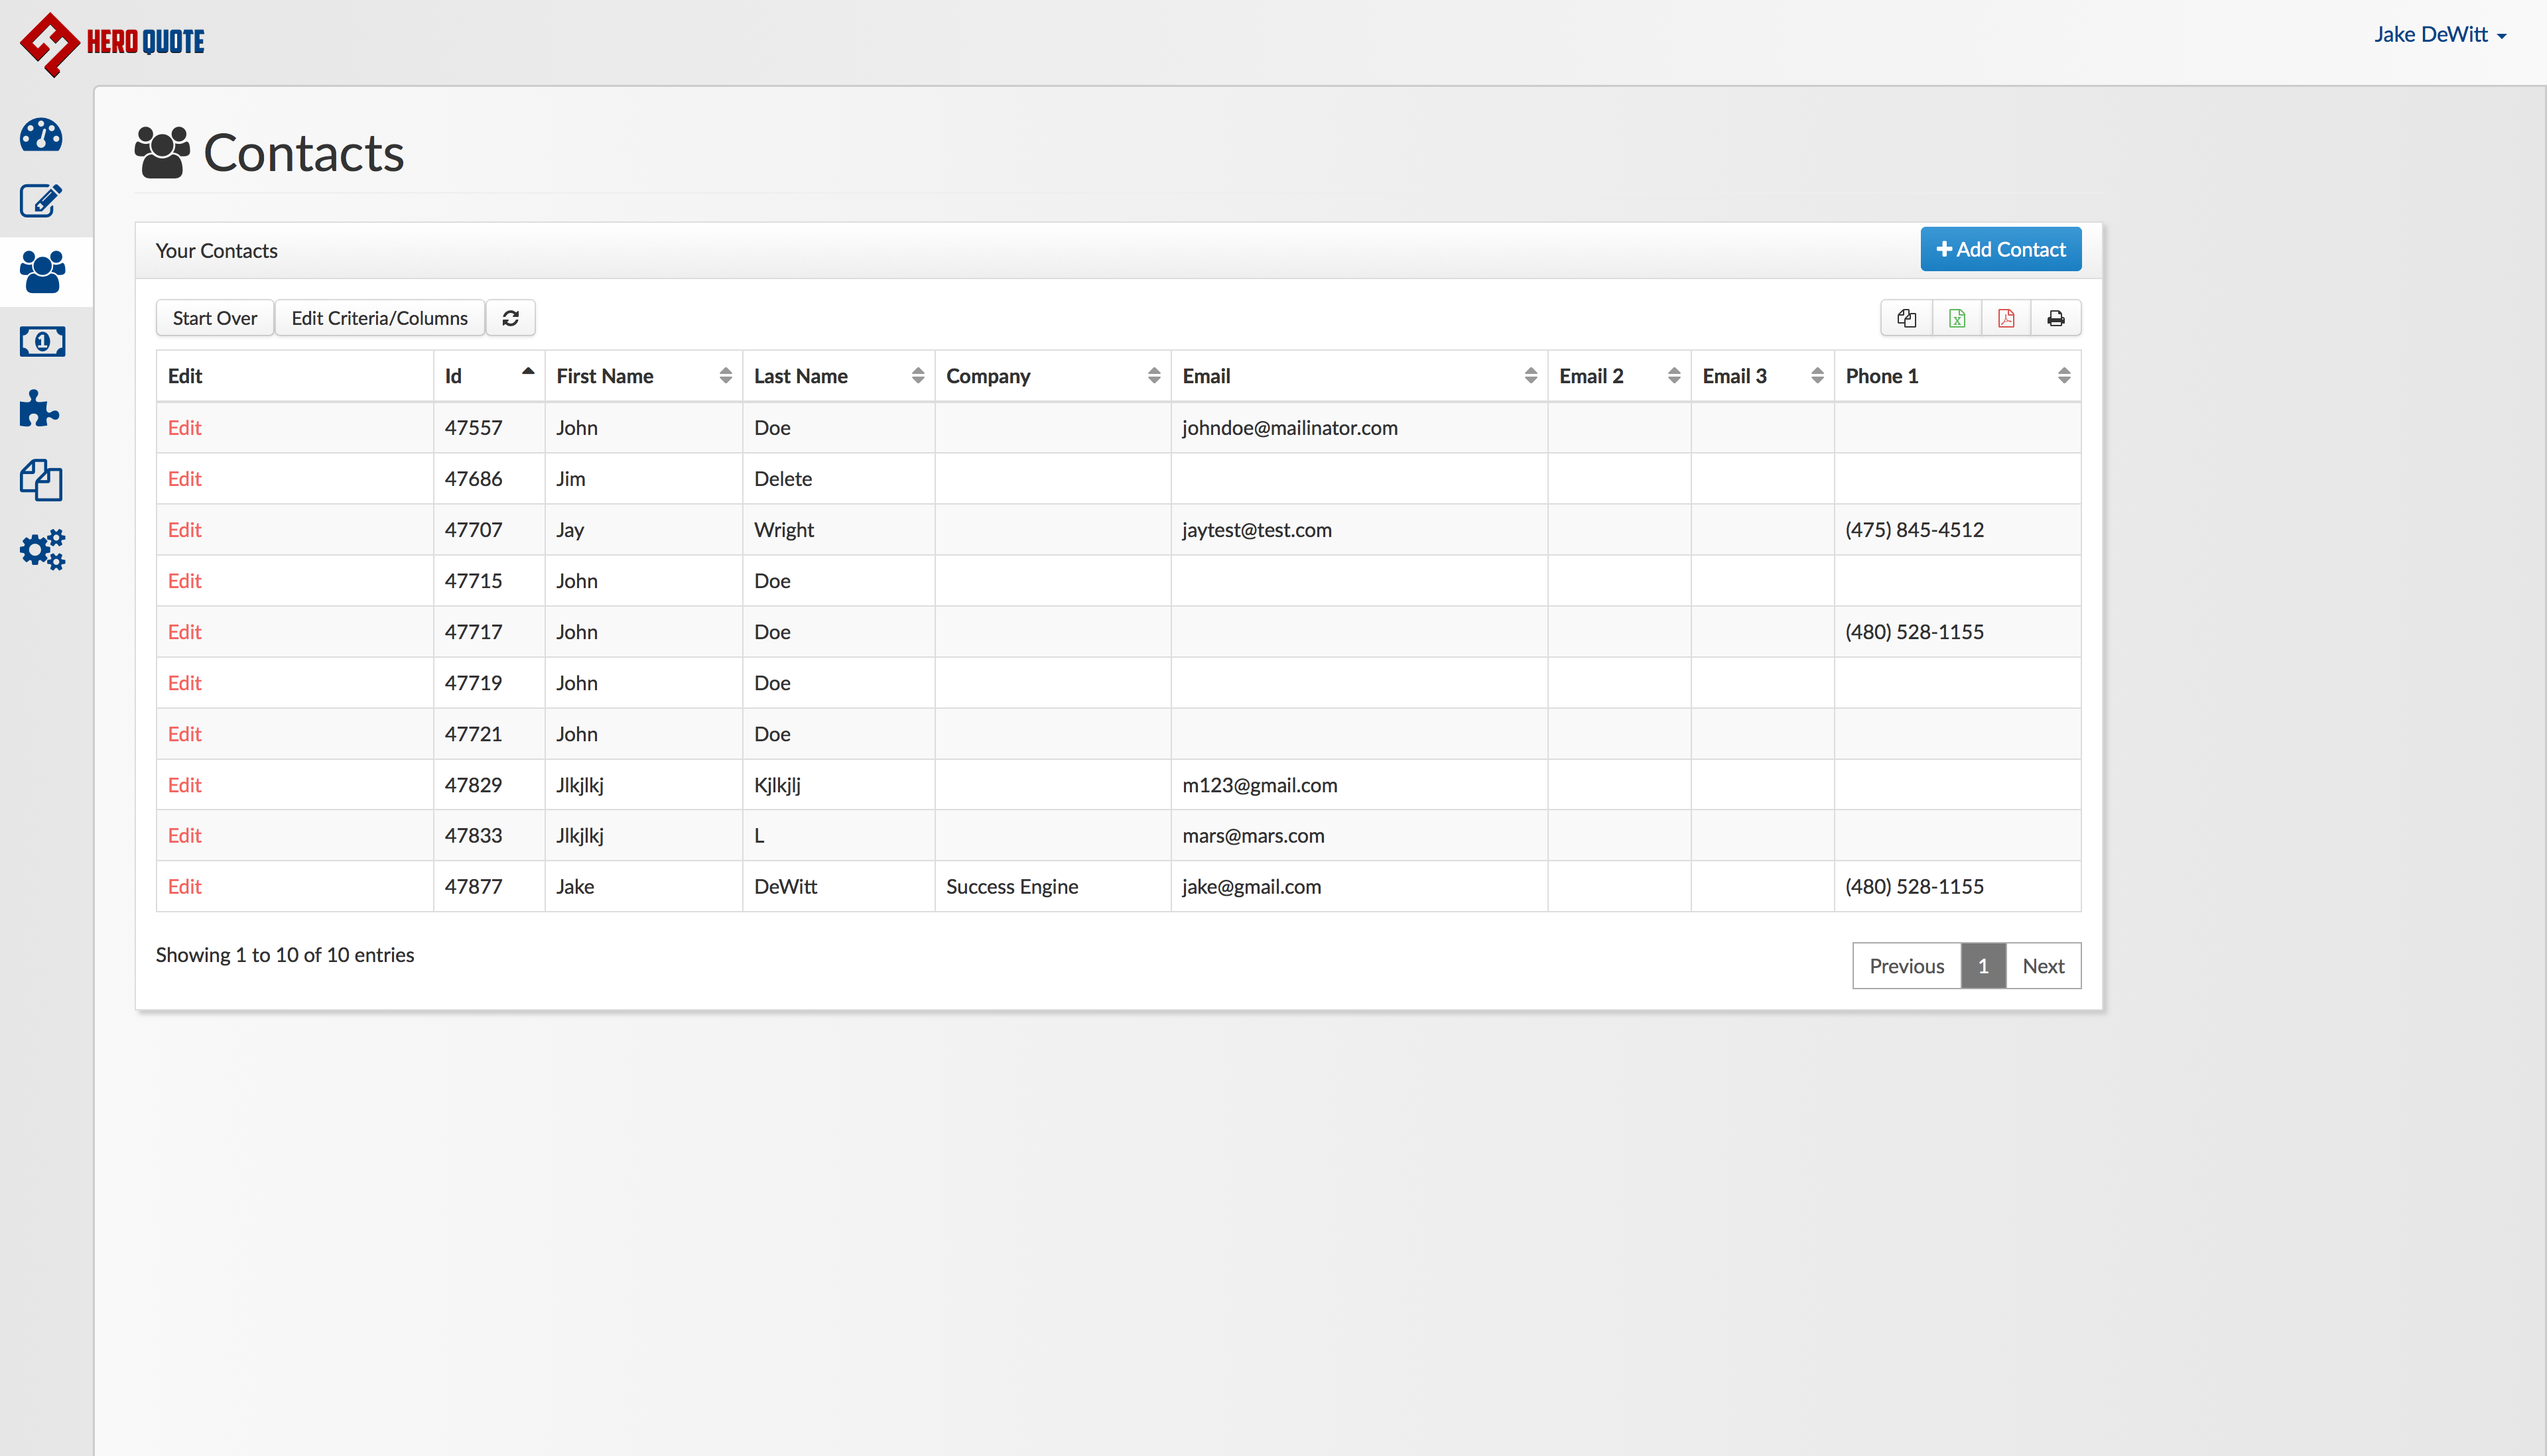Click Edit link for Jake DeWitt
Screen dimensions: 2547x1456
[184, 887]
